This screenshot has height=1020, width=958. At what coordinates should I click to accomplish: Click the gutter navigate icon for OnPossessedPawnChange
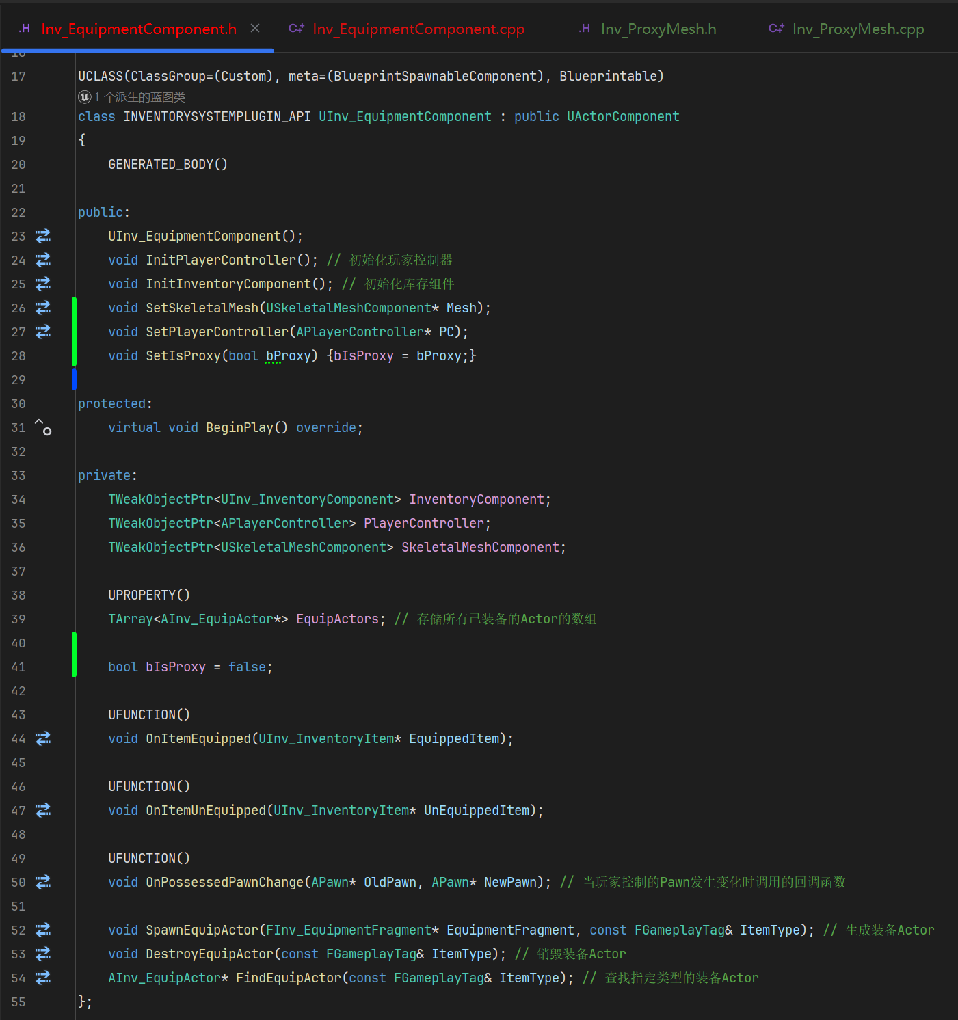[x=43, y=882]
